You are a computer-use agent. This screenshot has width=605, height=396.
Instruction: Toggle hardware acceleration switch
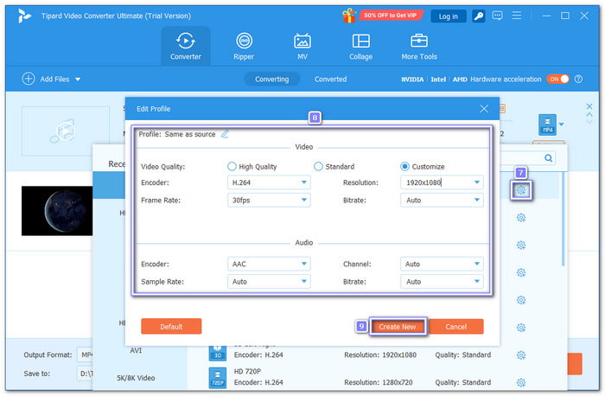pos(557,79)
